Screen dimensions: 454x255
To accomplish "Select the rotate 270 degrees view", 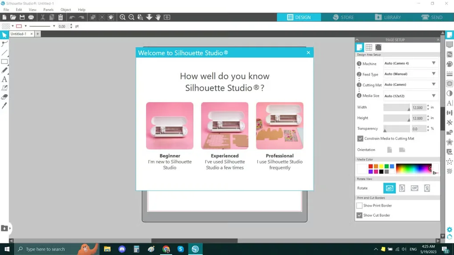I will tap(427, 188).
